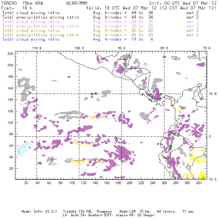Click the "71 sec" footer text

coord(188,212)
